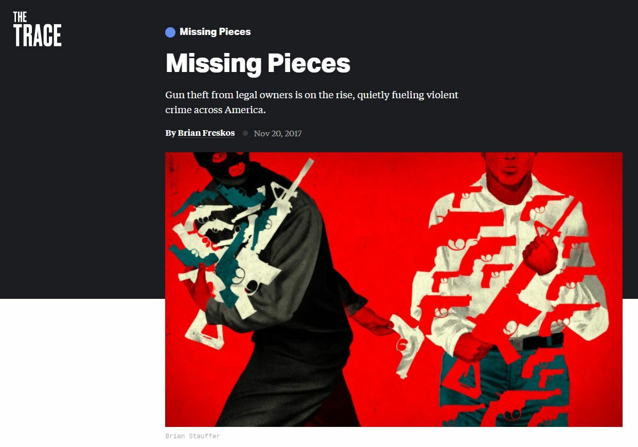638x447 pixels.
Task: Select the Brian Stauffer illustration credit
Action: (x=192, y=436)
